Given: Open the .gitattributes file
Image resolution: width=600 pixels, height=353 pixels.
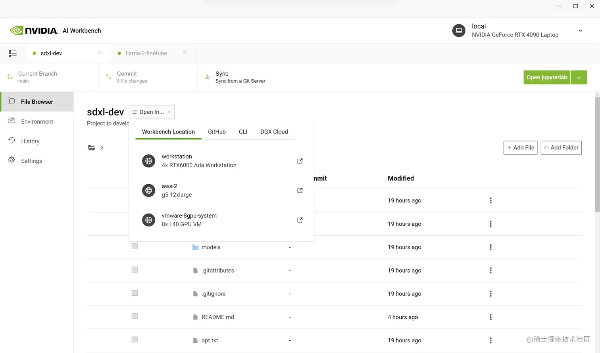Looking at the screenshot, I should pos(218,271).
